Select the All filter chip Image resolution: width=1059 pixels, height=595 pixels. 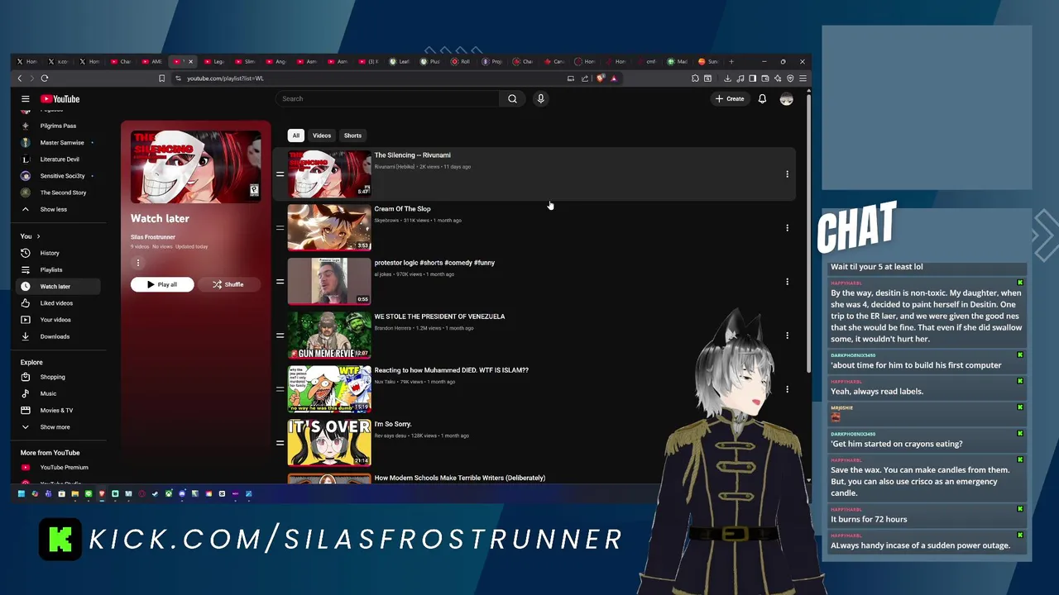tap(295, 136)
